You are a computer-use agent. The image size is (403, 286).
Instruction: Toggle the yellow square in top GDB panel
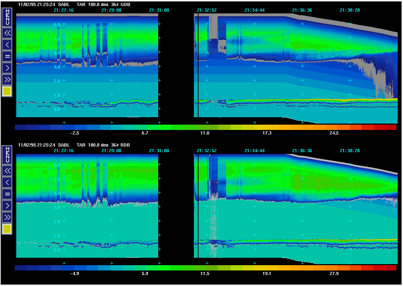[7, 91]
